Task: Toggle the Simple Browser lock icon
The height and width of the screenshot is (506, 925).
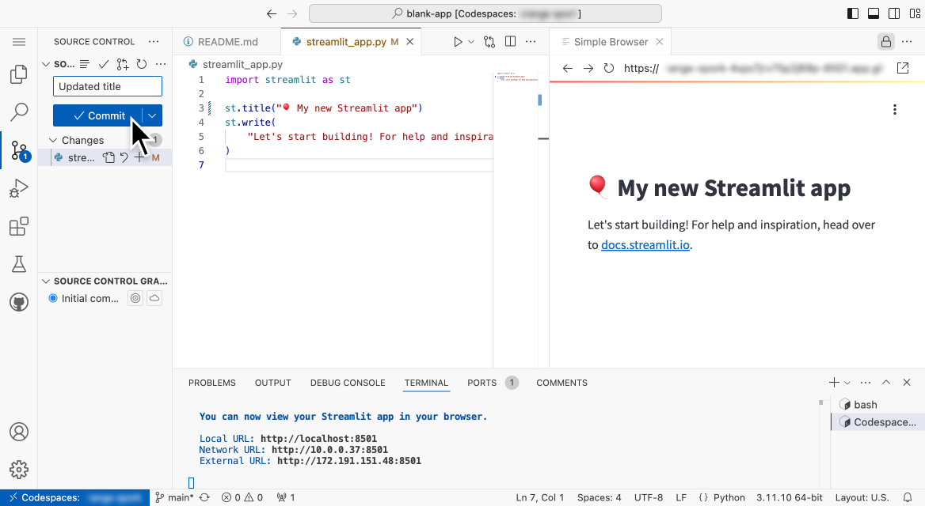Action: pos(885,42)
